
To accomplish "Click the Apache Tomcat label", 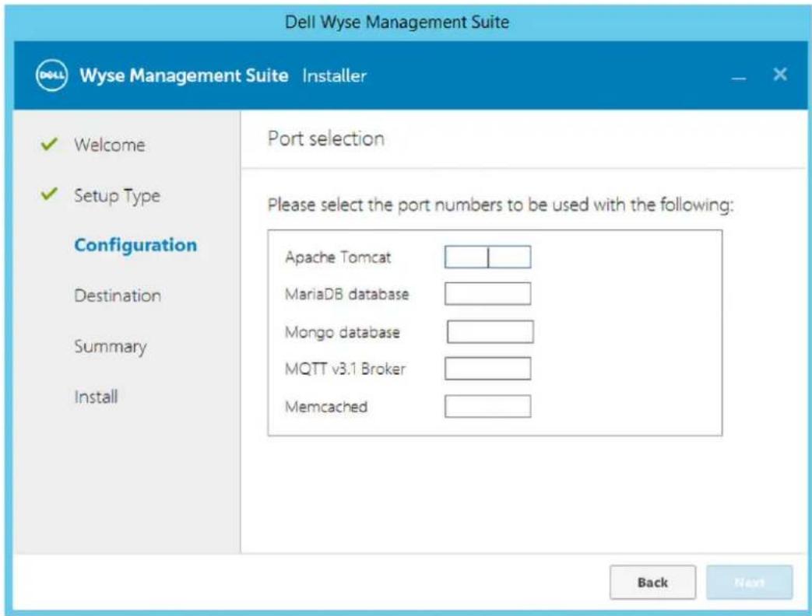I will click(x=338, y=257).
